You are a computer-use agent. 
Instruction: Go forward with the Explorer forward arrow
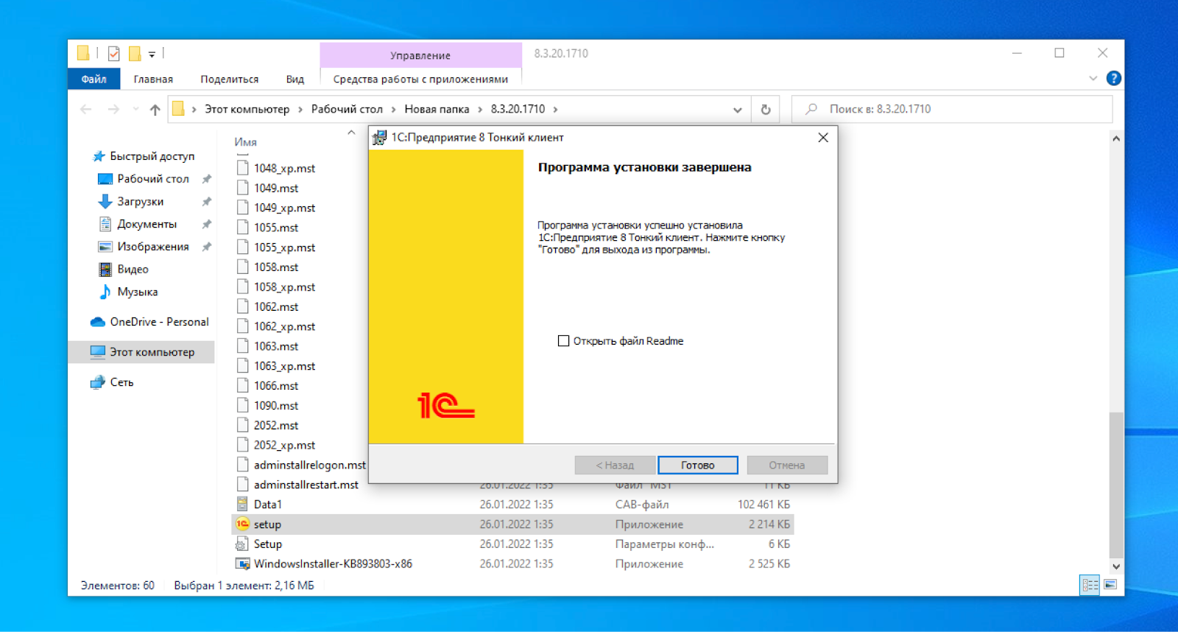pyautogui.click(x=113, y=109)
